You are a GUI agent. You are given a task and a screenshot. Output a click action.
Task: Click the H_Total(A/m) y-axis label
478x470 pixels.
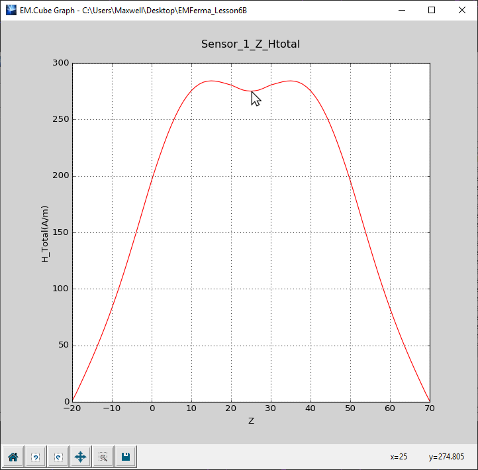(45, 233)
